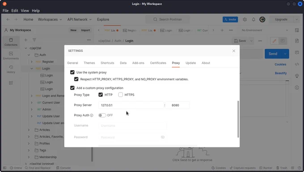Viewport: 304px width, 172px height.
Task: Open the Send button dropdown arrow
Action: (285, 54)
